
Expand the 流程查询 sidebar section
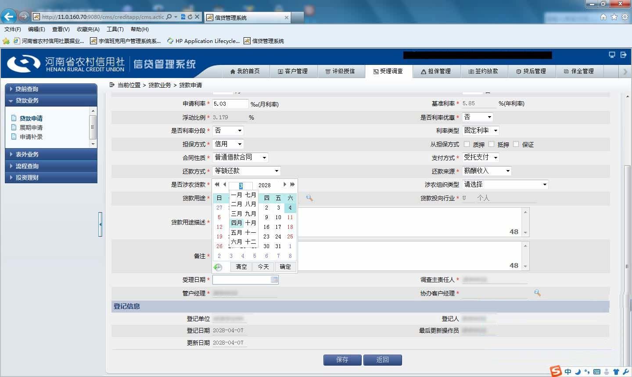(x=51, y=166)
